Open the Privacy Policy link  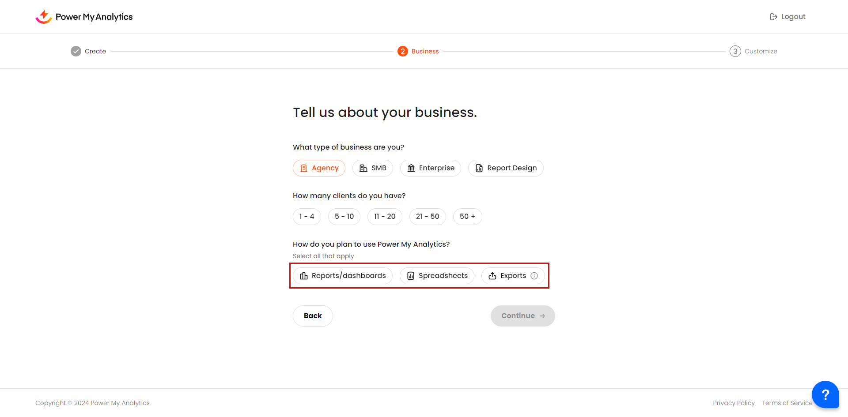coord(733,403)
